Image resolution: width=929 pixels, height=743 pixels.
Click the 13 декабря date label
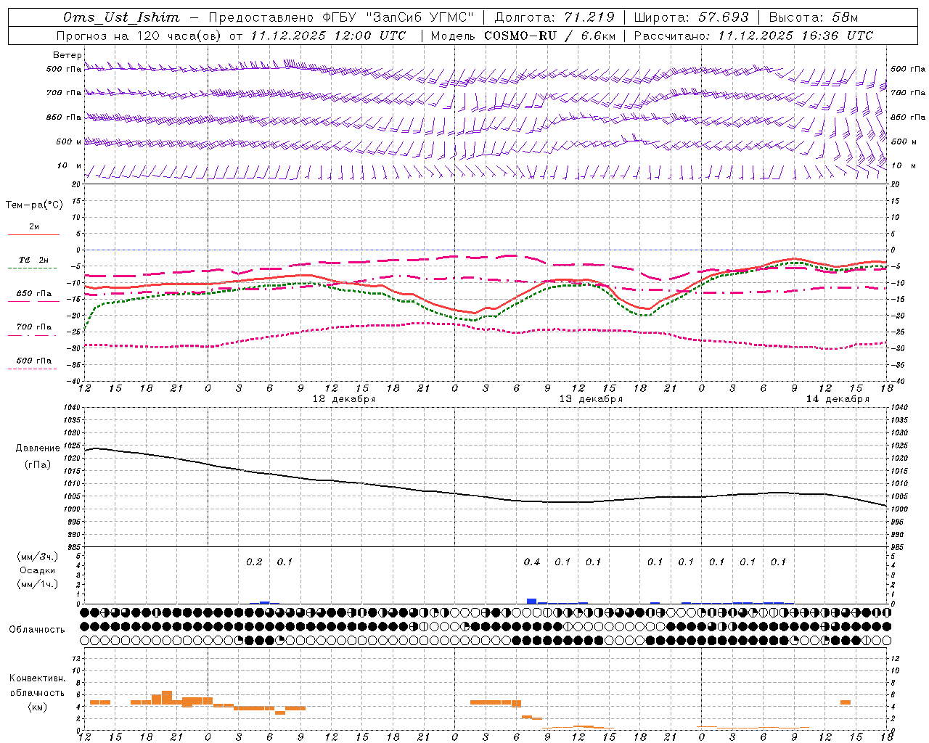tap(591, 399)
